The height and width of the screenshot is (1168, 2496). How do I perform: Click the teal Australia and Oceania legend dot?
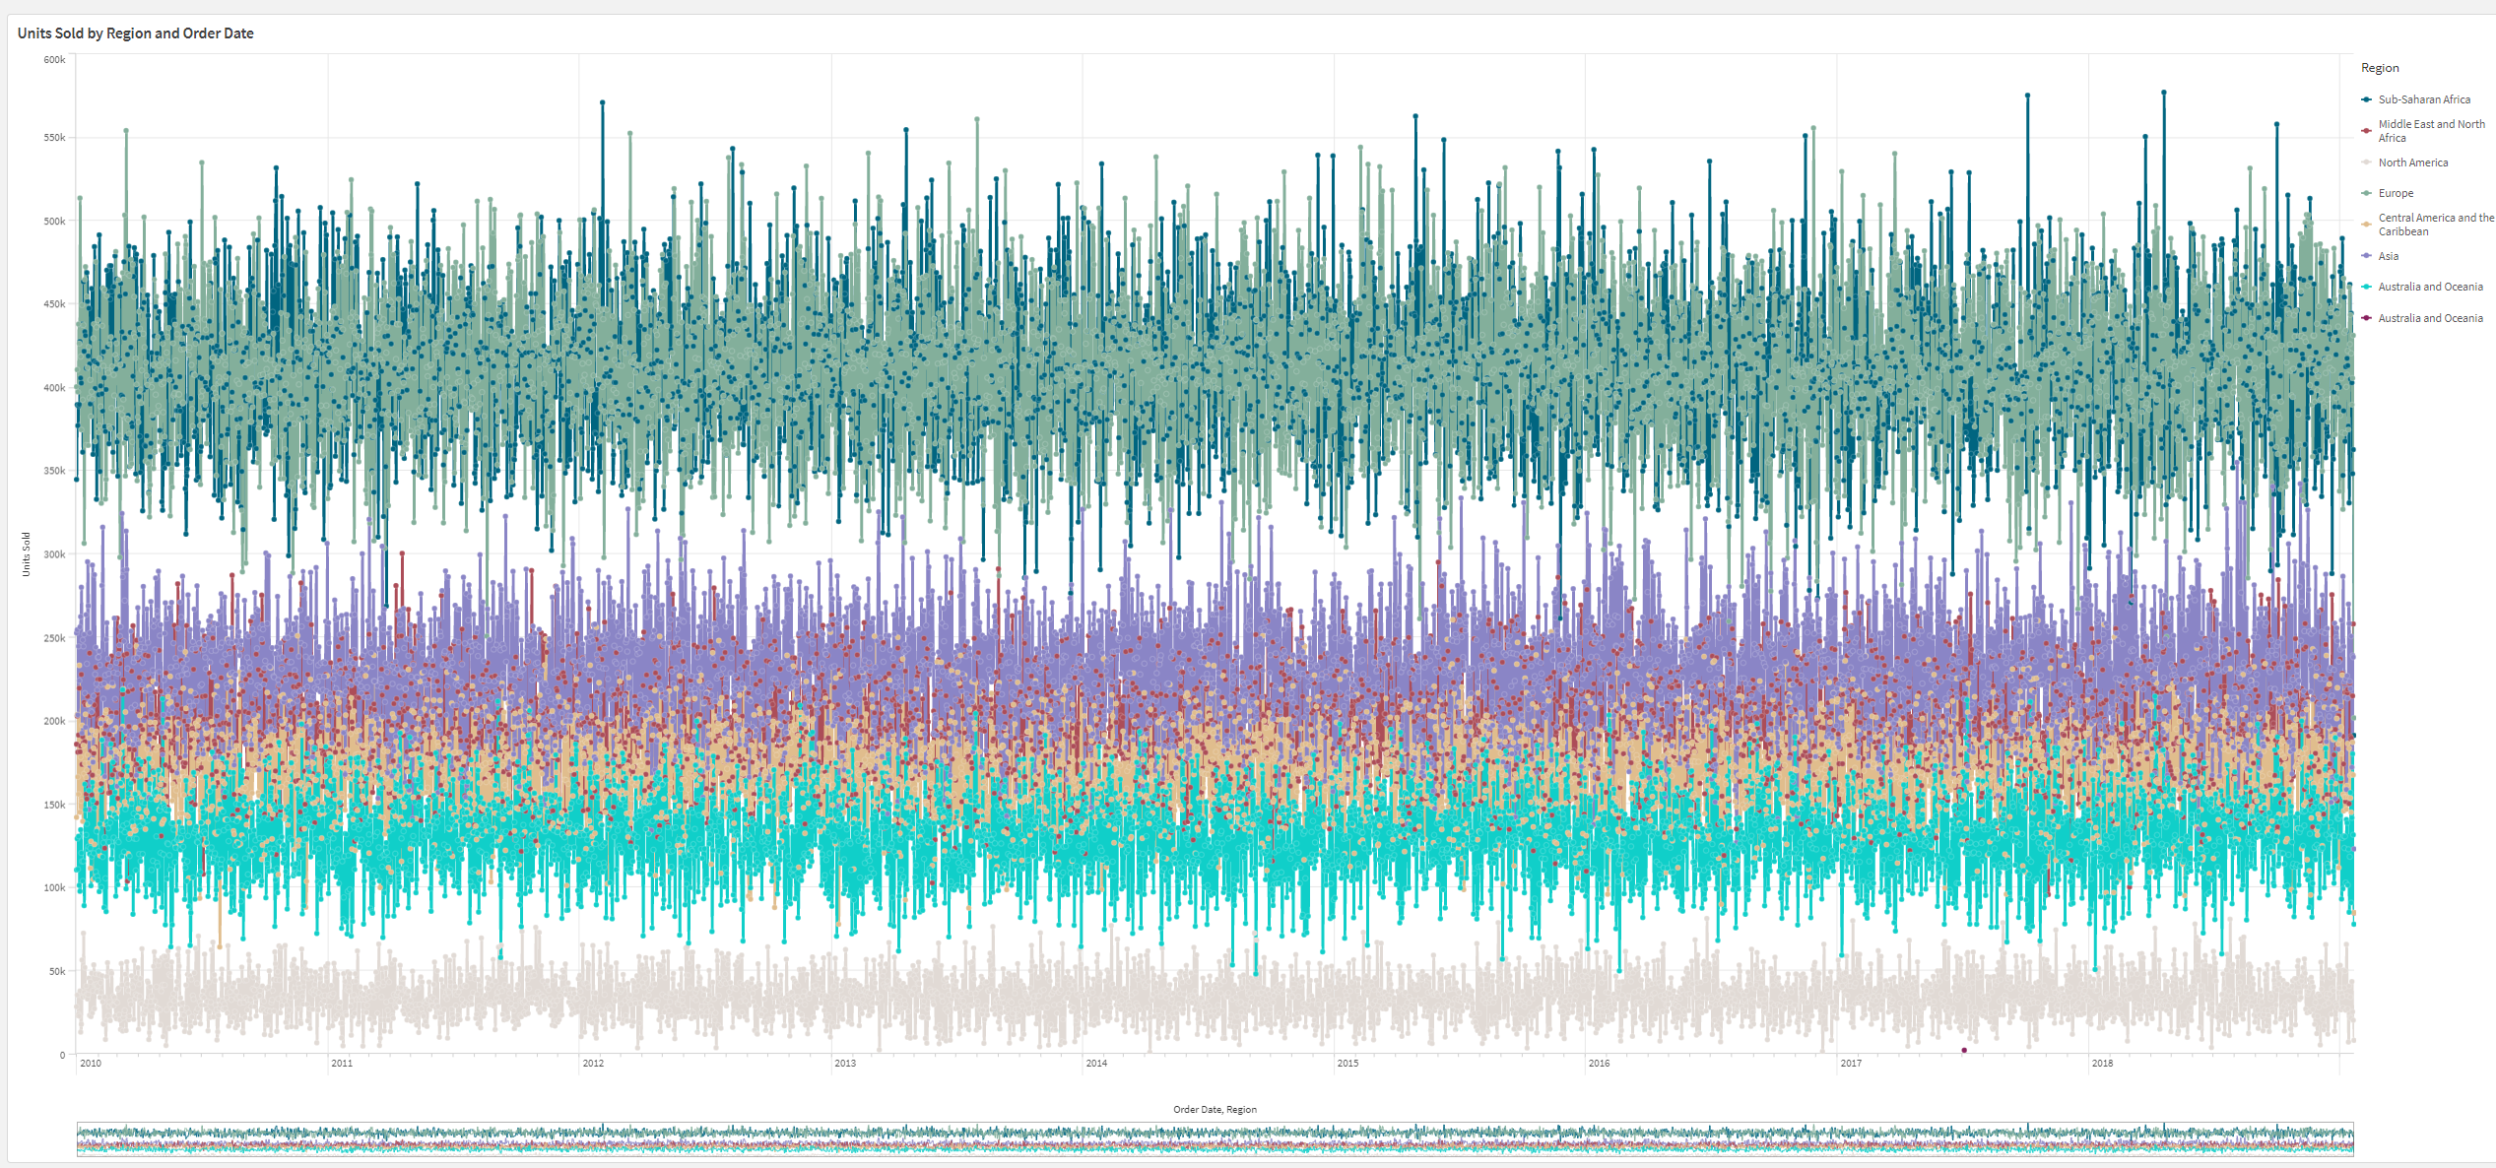click(2368, 287)
